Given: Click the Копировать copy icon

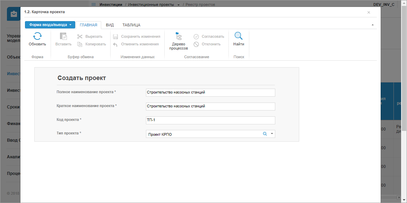Looking at the screenshot, I should (x=80, y=44).
